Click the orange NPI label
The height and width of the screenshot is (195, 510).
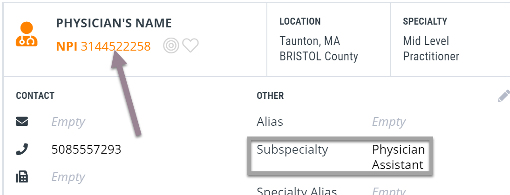coord(67,46)
